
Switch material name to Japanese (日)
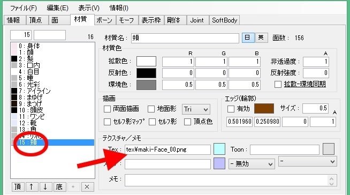point(248,37)
